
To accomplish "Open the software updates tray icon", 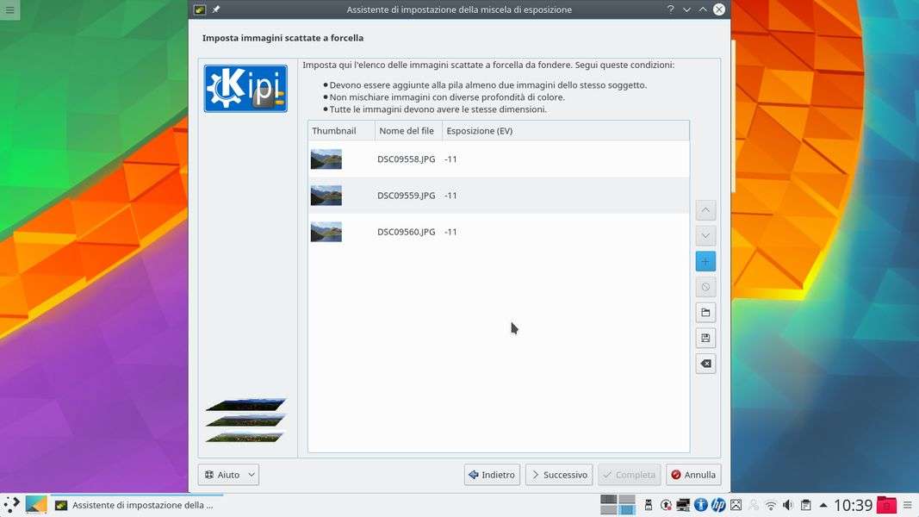I will pos(666,505).
